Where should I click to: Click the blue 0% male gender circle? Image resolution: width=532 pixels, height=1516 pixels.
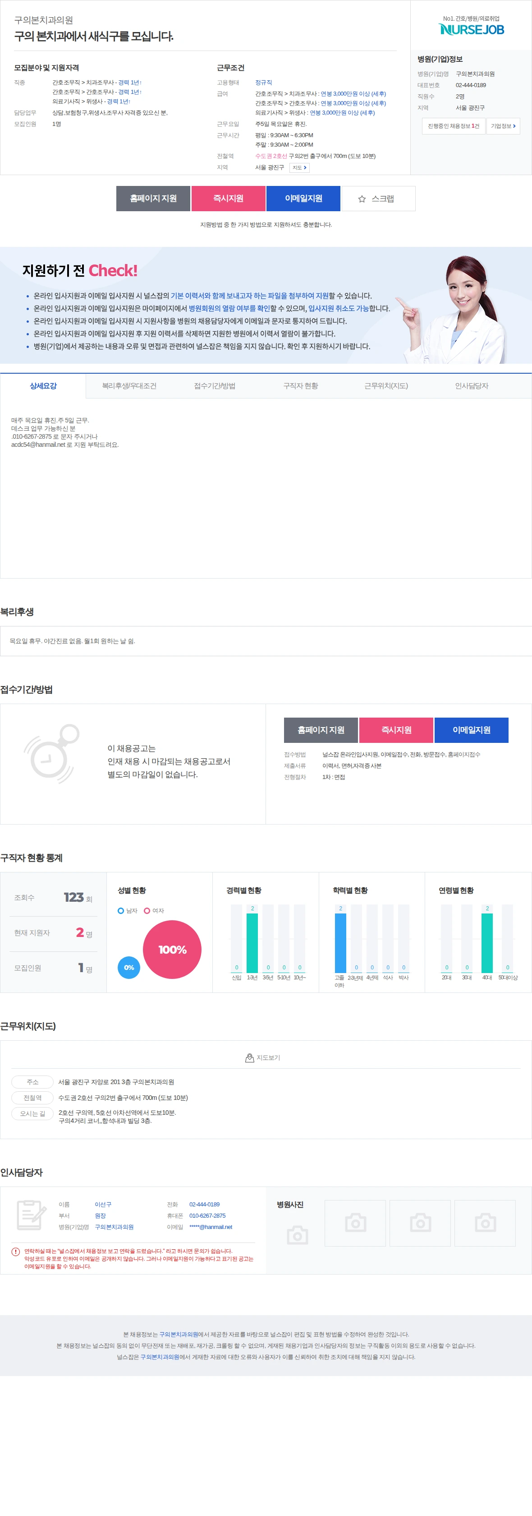129,967
